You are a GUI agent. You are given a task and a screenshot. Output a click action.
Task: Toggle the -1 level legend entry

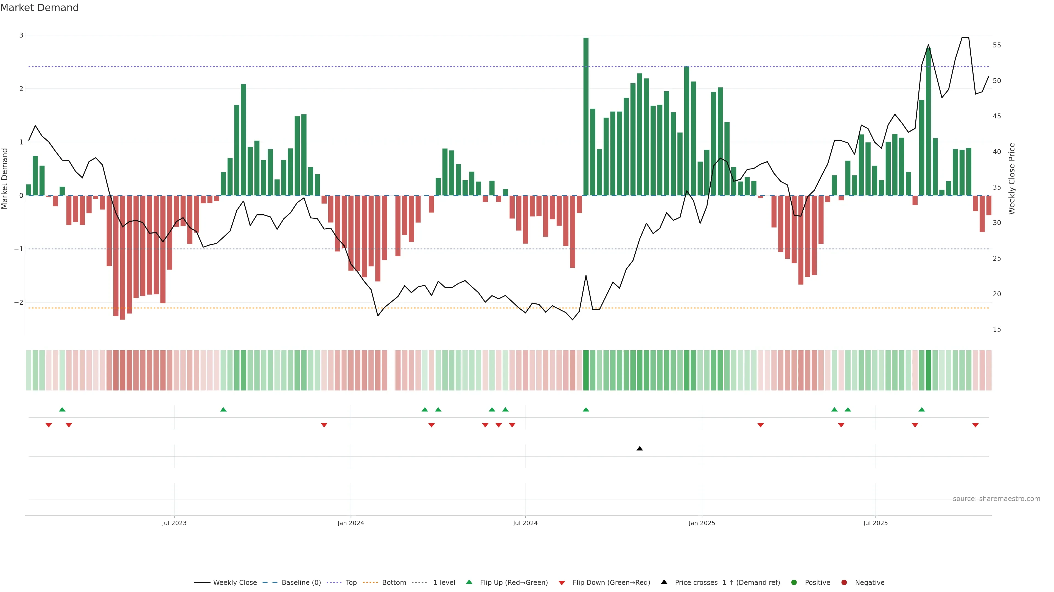[443, 583]
